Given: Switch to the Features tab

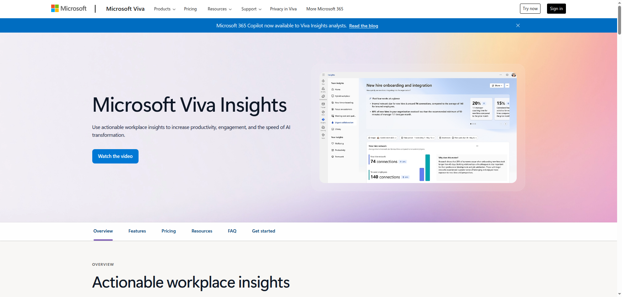Looking at the screenshot, I should tap(137, 231).
